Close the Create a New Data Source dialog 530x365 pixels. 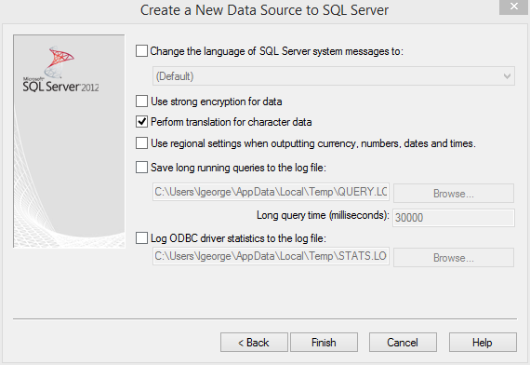pos(514,7)
